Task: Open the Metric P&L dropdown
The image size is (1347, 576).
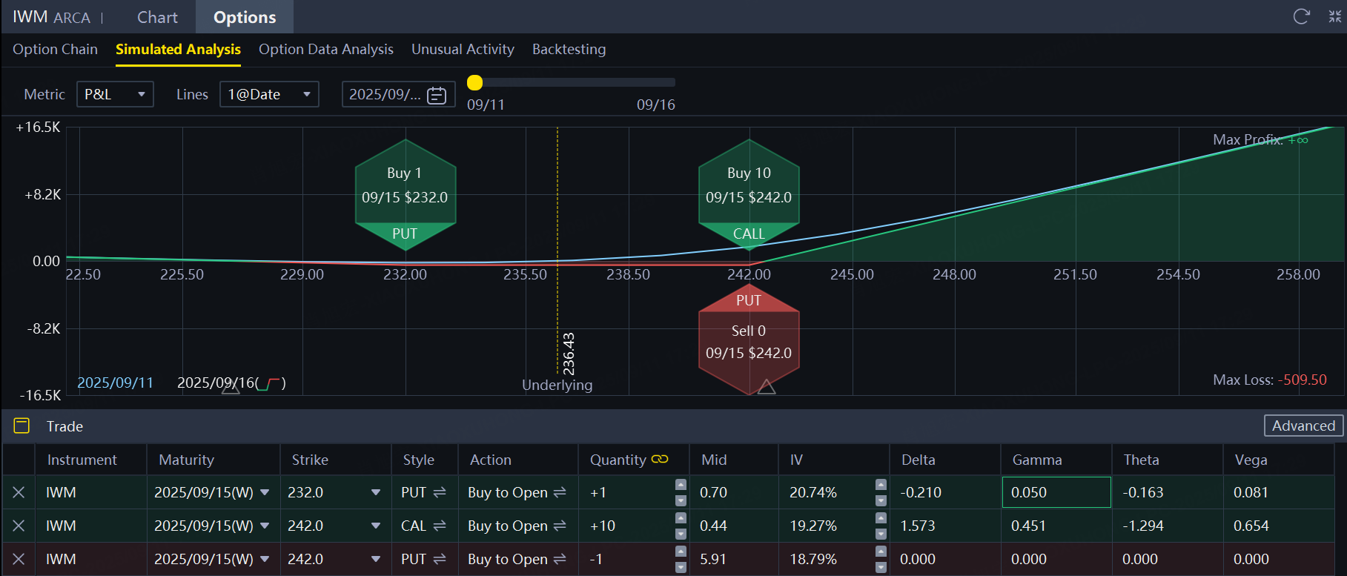Action: 115,94
